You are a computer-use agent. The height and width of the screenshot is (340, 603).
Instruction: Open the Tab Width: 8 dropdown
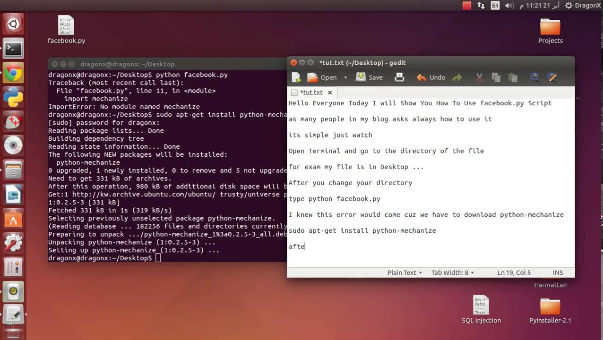[452, 272]
